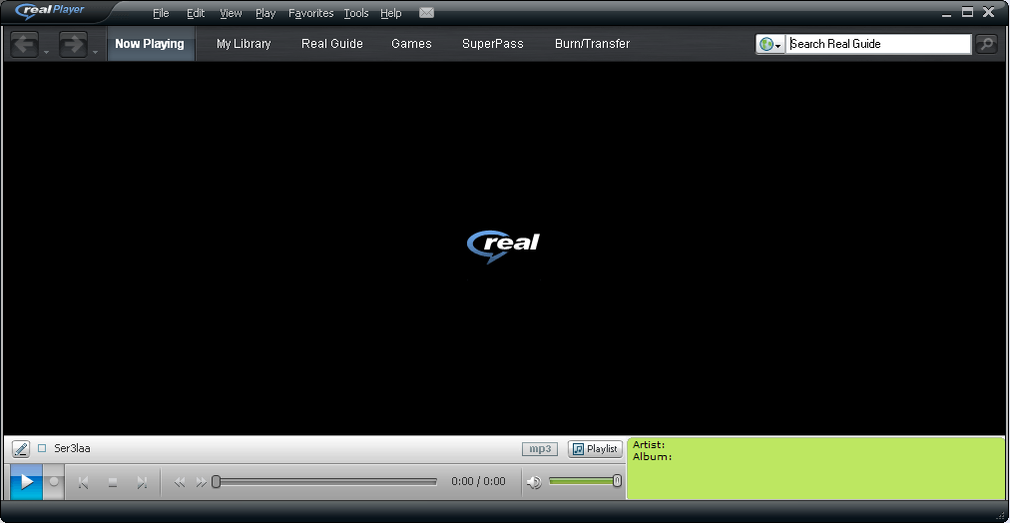Viewport: 1010px width, 523px height.
Task: Stop playback with the Stop button
Action: click(113, 482)
